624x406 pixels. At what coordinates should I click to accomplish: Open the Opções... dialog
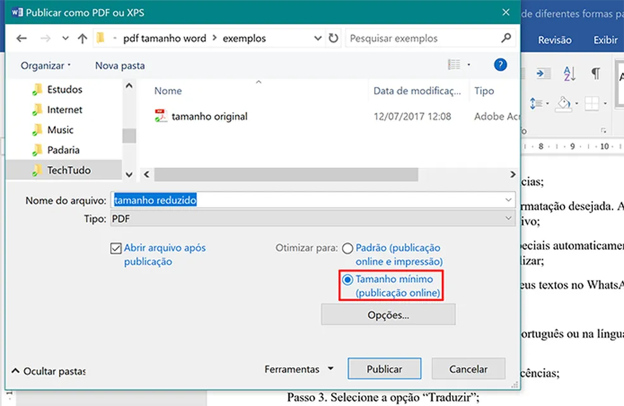pyautogui.click(x=388, y=315)
